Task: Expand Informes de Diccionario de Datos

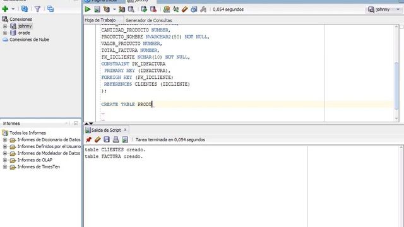Action: [5, 140]
